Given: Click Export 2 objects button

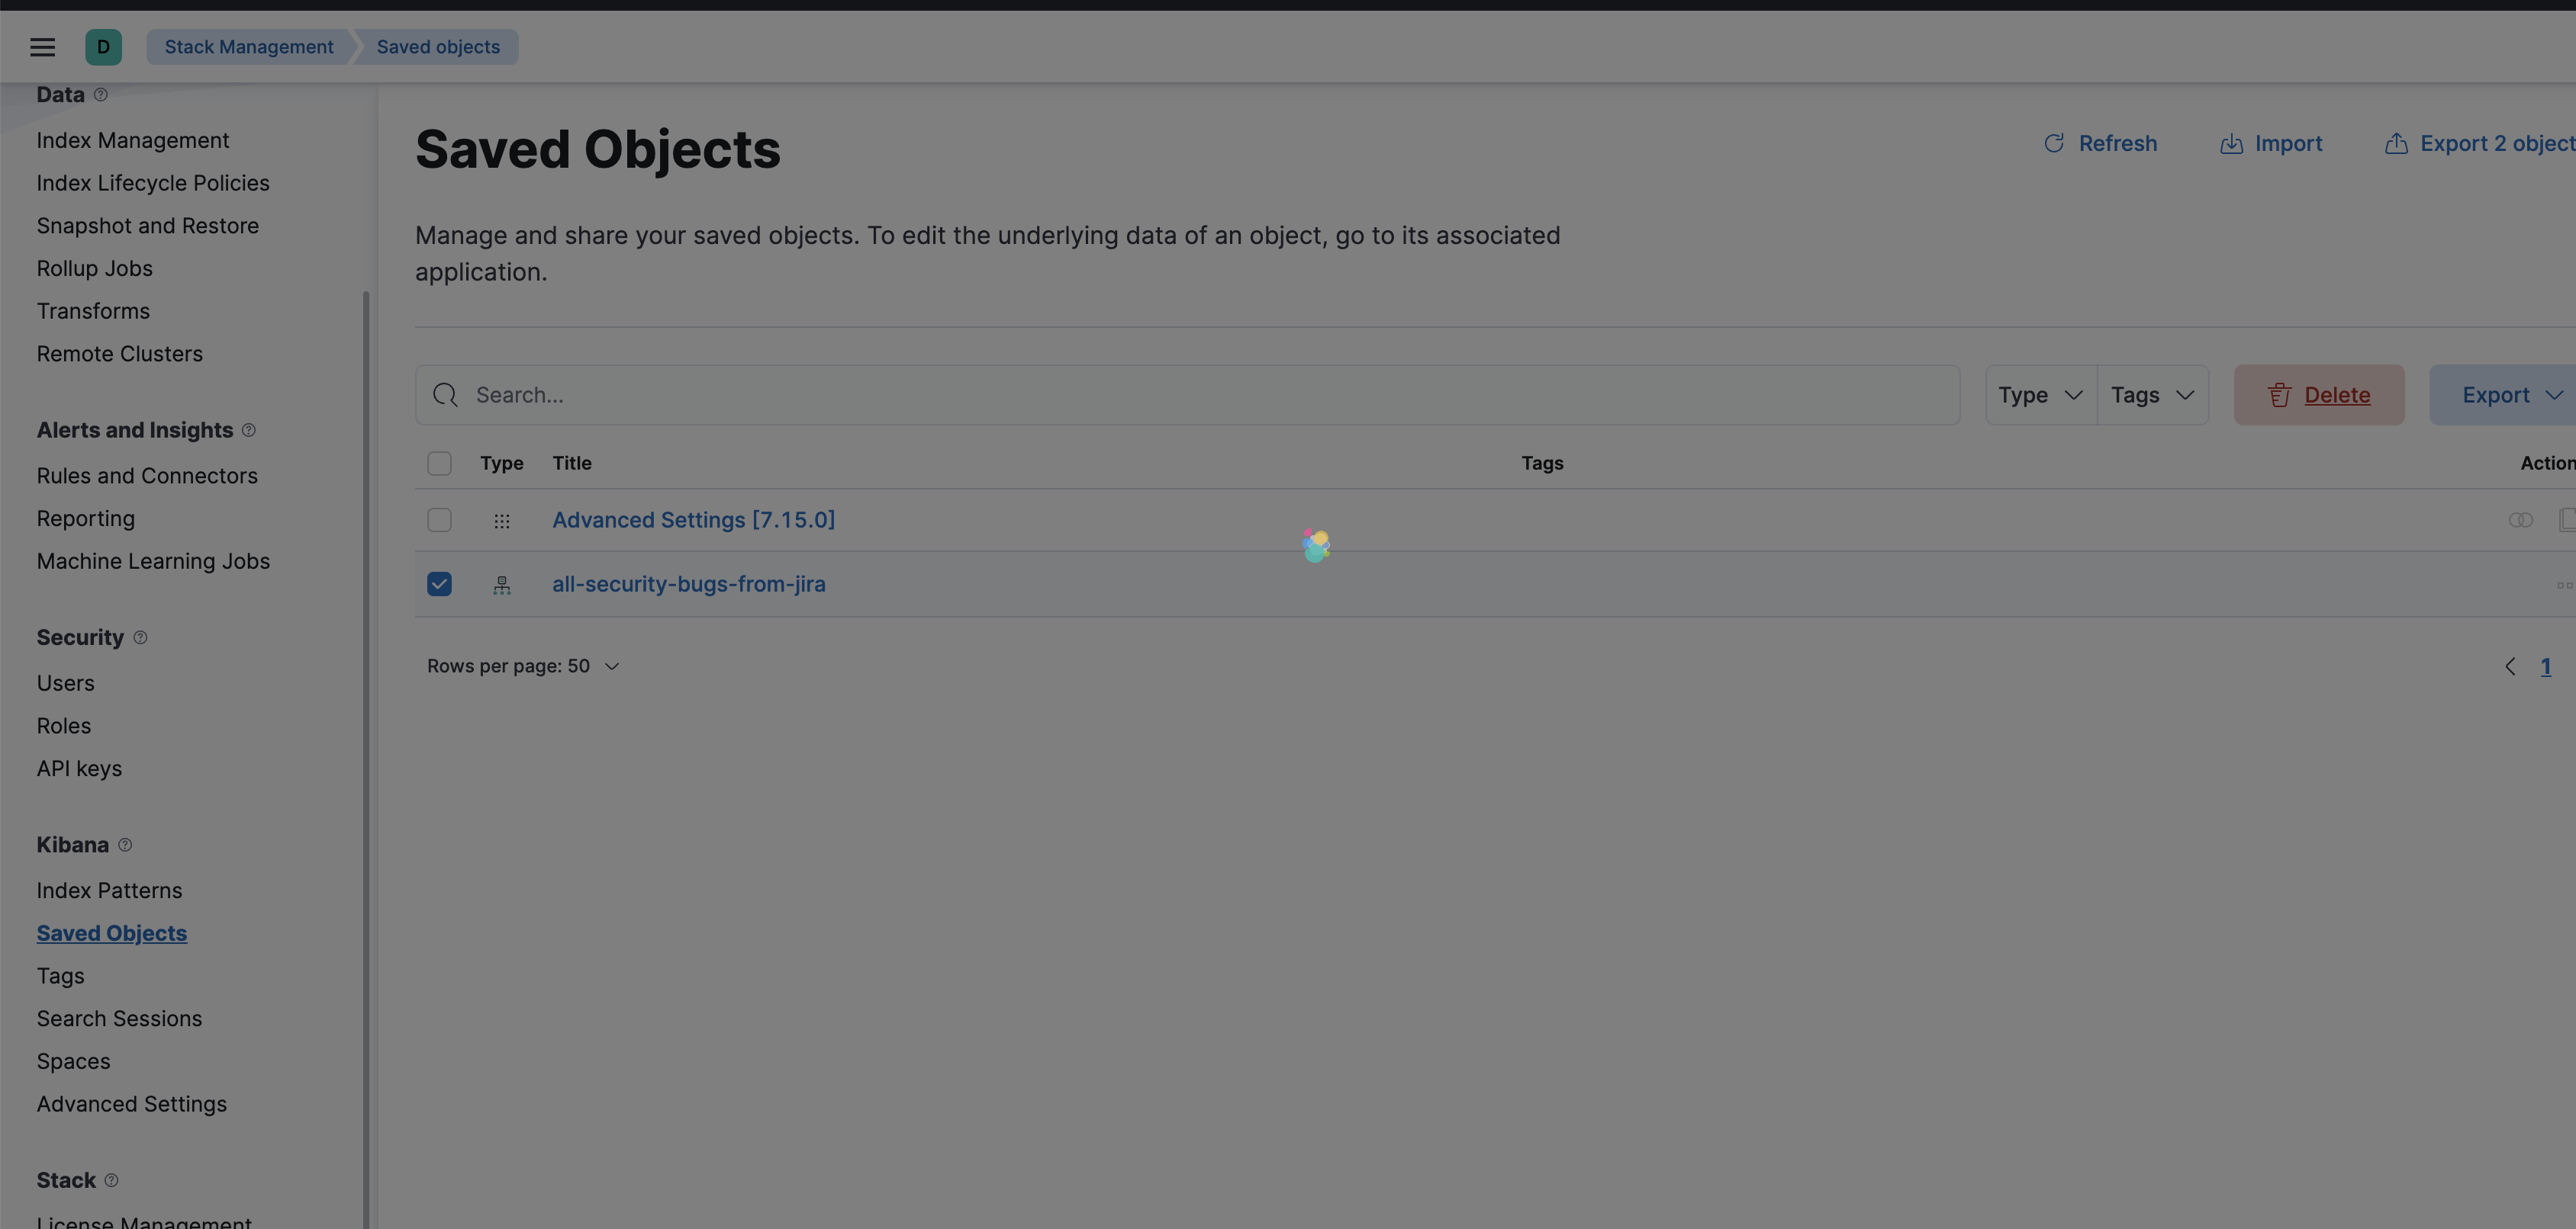Looking at the screenshot, I should [2480, 144].
